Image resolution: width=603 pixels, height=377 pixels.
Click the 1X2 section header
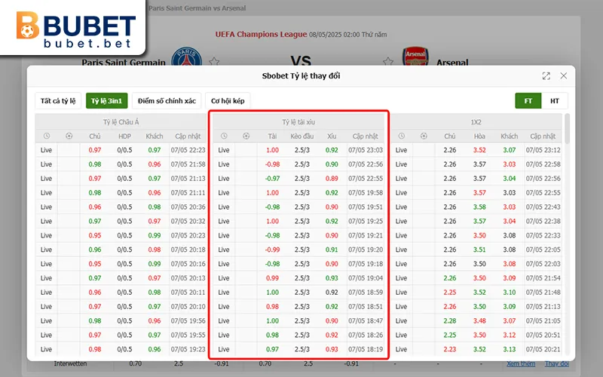(x=476, y=122)
